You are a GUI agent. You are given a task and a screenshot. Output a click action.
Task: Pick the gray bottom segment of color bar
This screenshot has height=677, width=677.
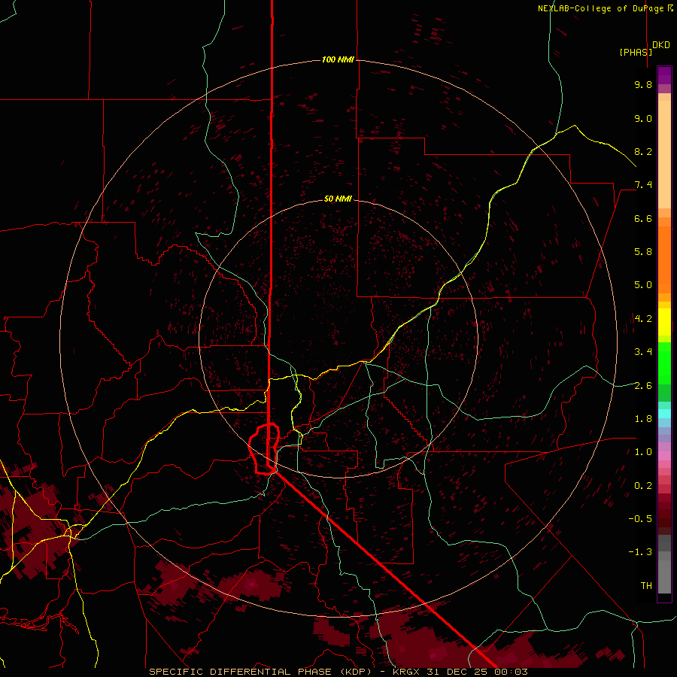coord(664,576)
